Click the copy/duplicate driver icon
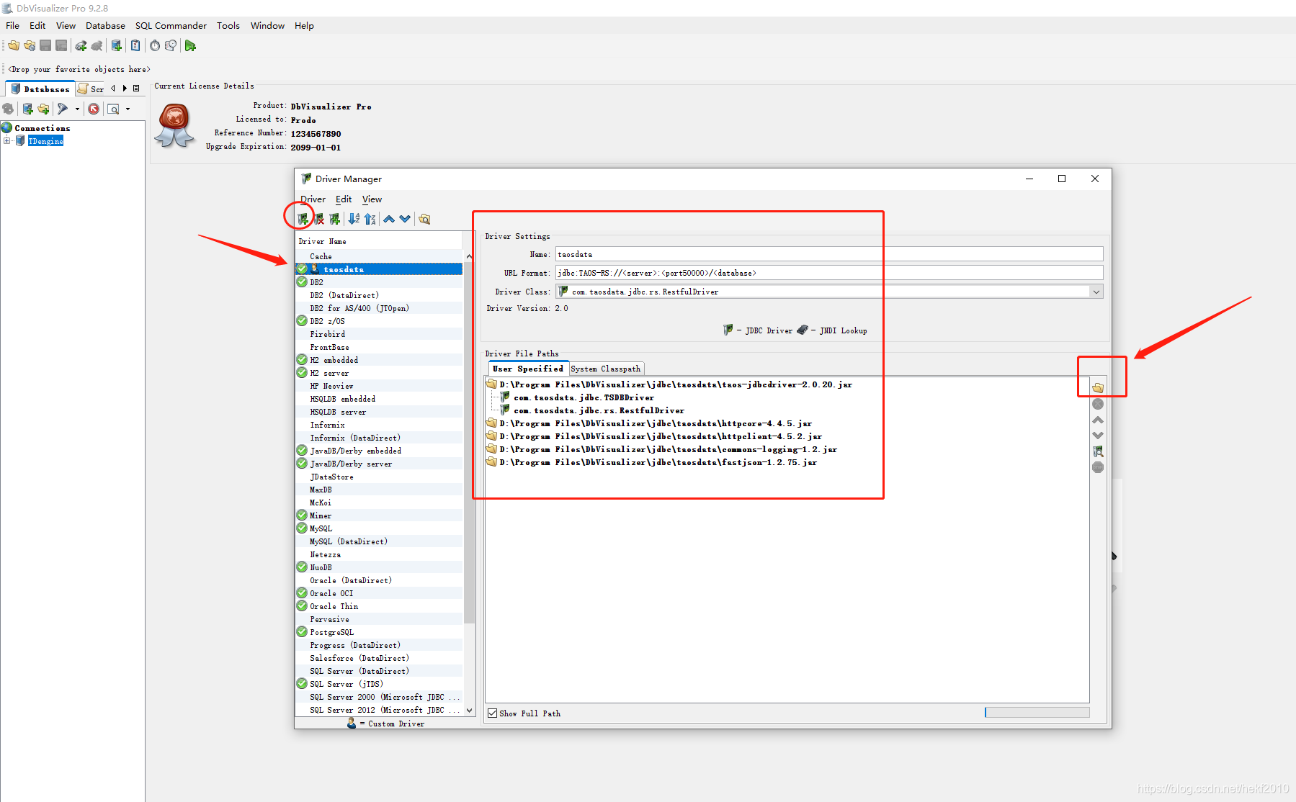The width and height of the screenshot is (1296, 802). click(x=335, y=219)
